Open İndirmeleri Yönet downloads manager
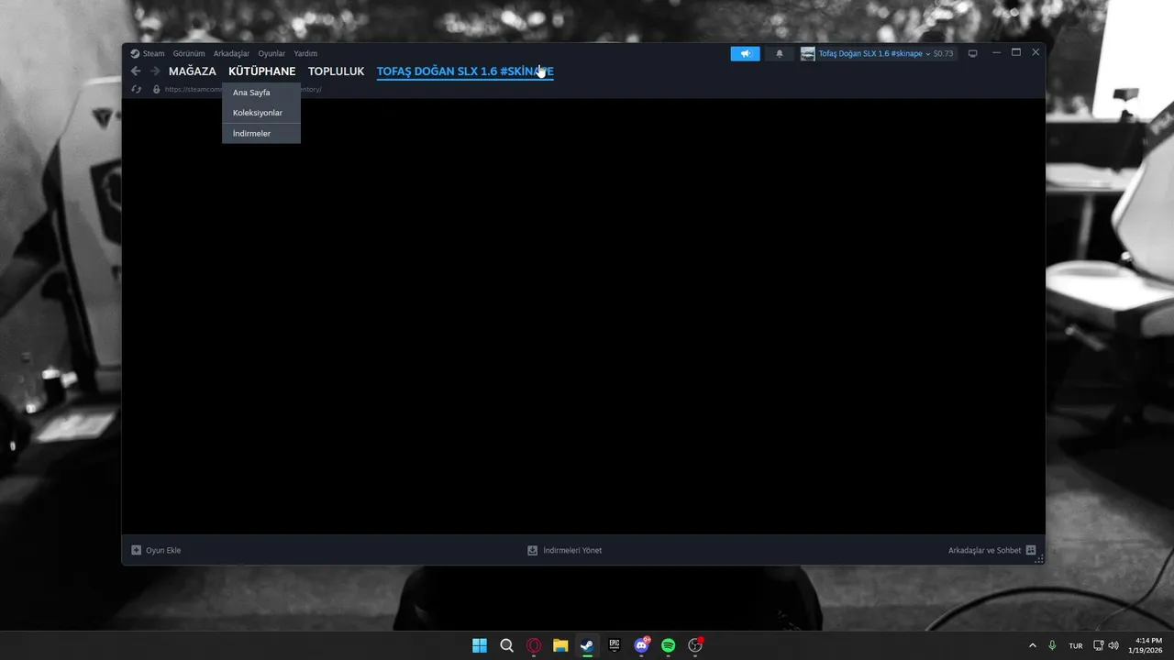The width and height of the screenshot is (1174, 660). click(x=564, y=550)
